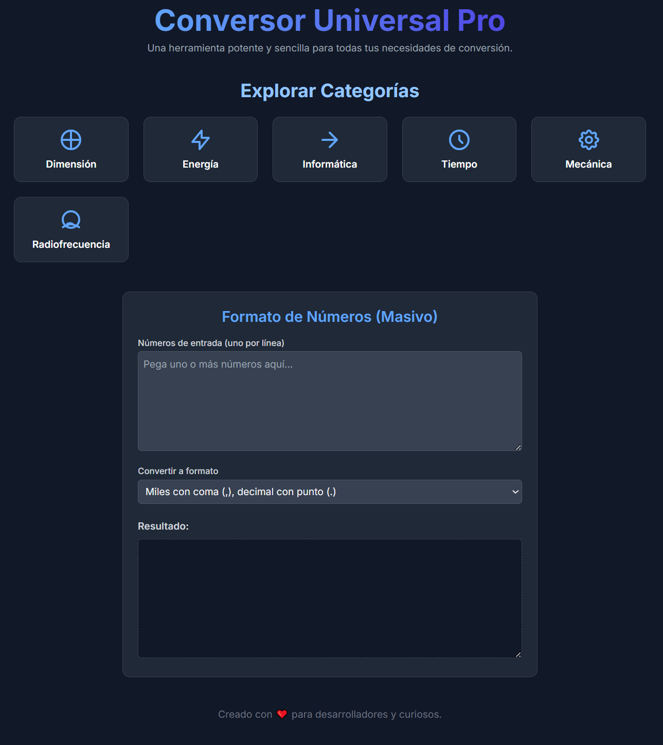Click the red heart in the footer
This screenshot has width=663, height=745.
[x=282, y=714]
